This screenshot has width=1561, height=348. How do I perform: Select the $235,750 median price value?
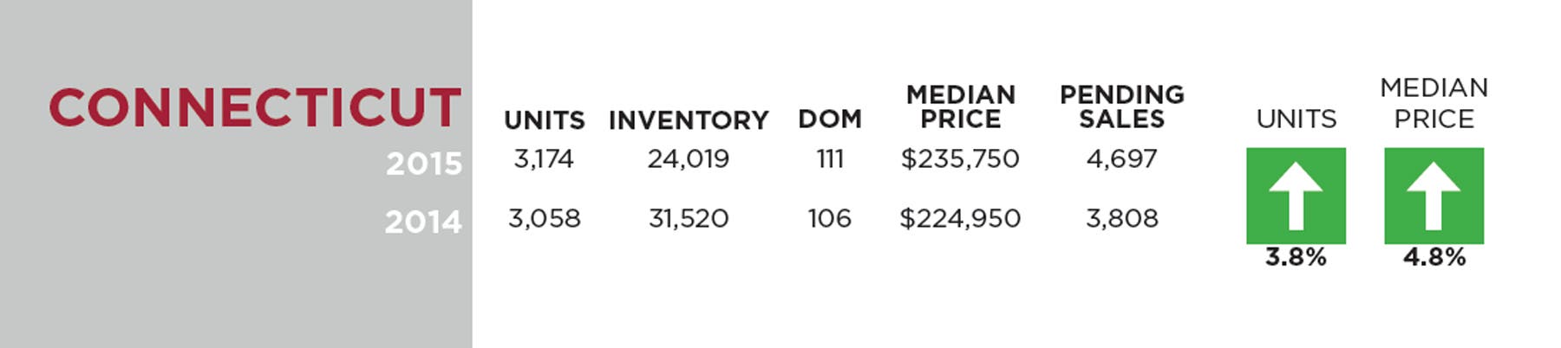pyautogui.click(x=960, y=159)
